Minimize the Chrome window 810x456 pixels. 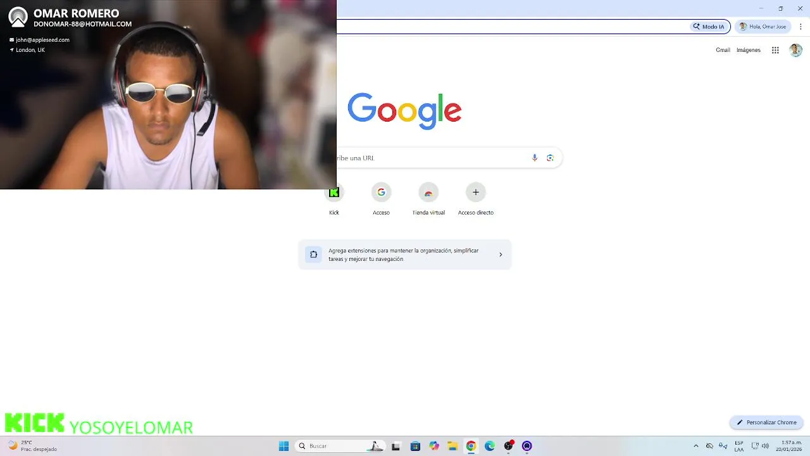click(761, 8)
